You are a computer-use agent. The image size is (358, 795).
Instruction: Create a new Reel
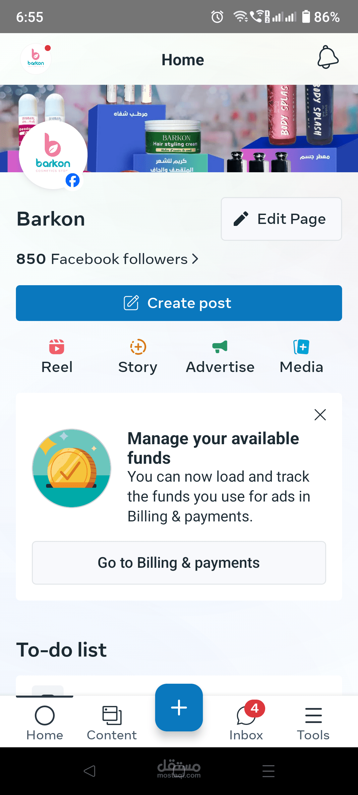click(57, 357)
